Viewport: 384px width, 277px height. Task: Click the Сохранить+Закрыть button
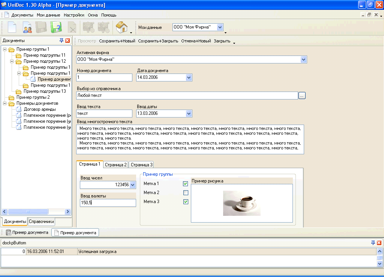158,41
